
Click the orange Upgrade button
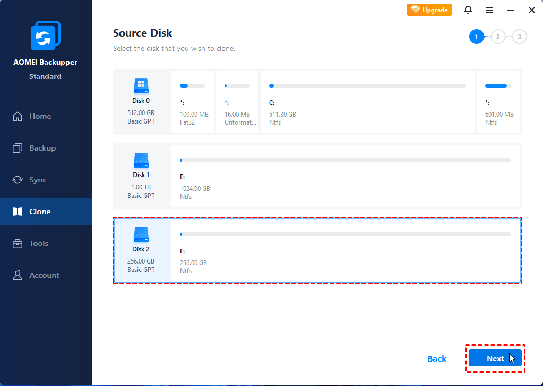point(429,10)
